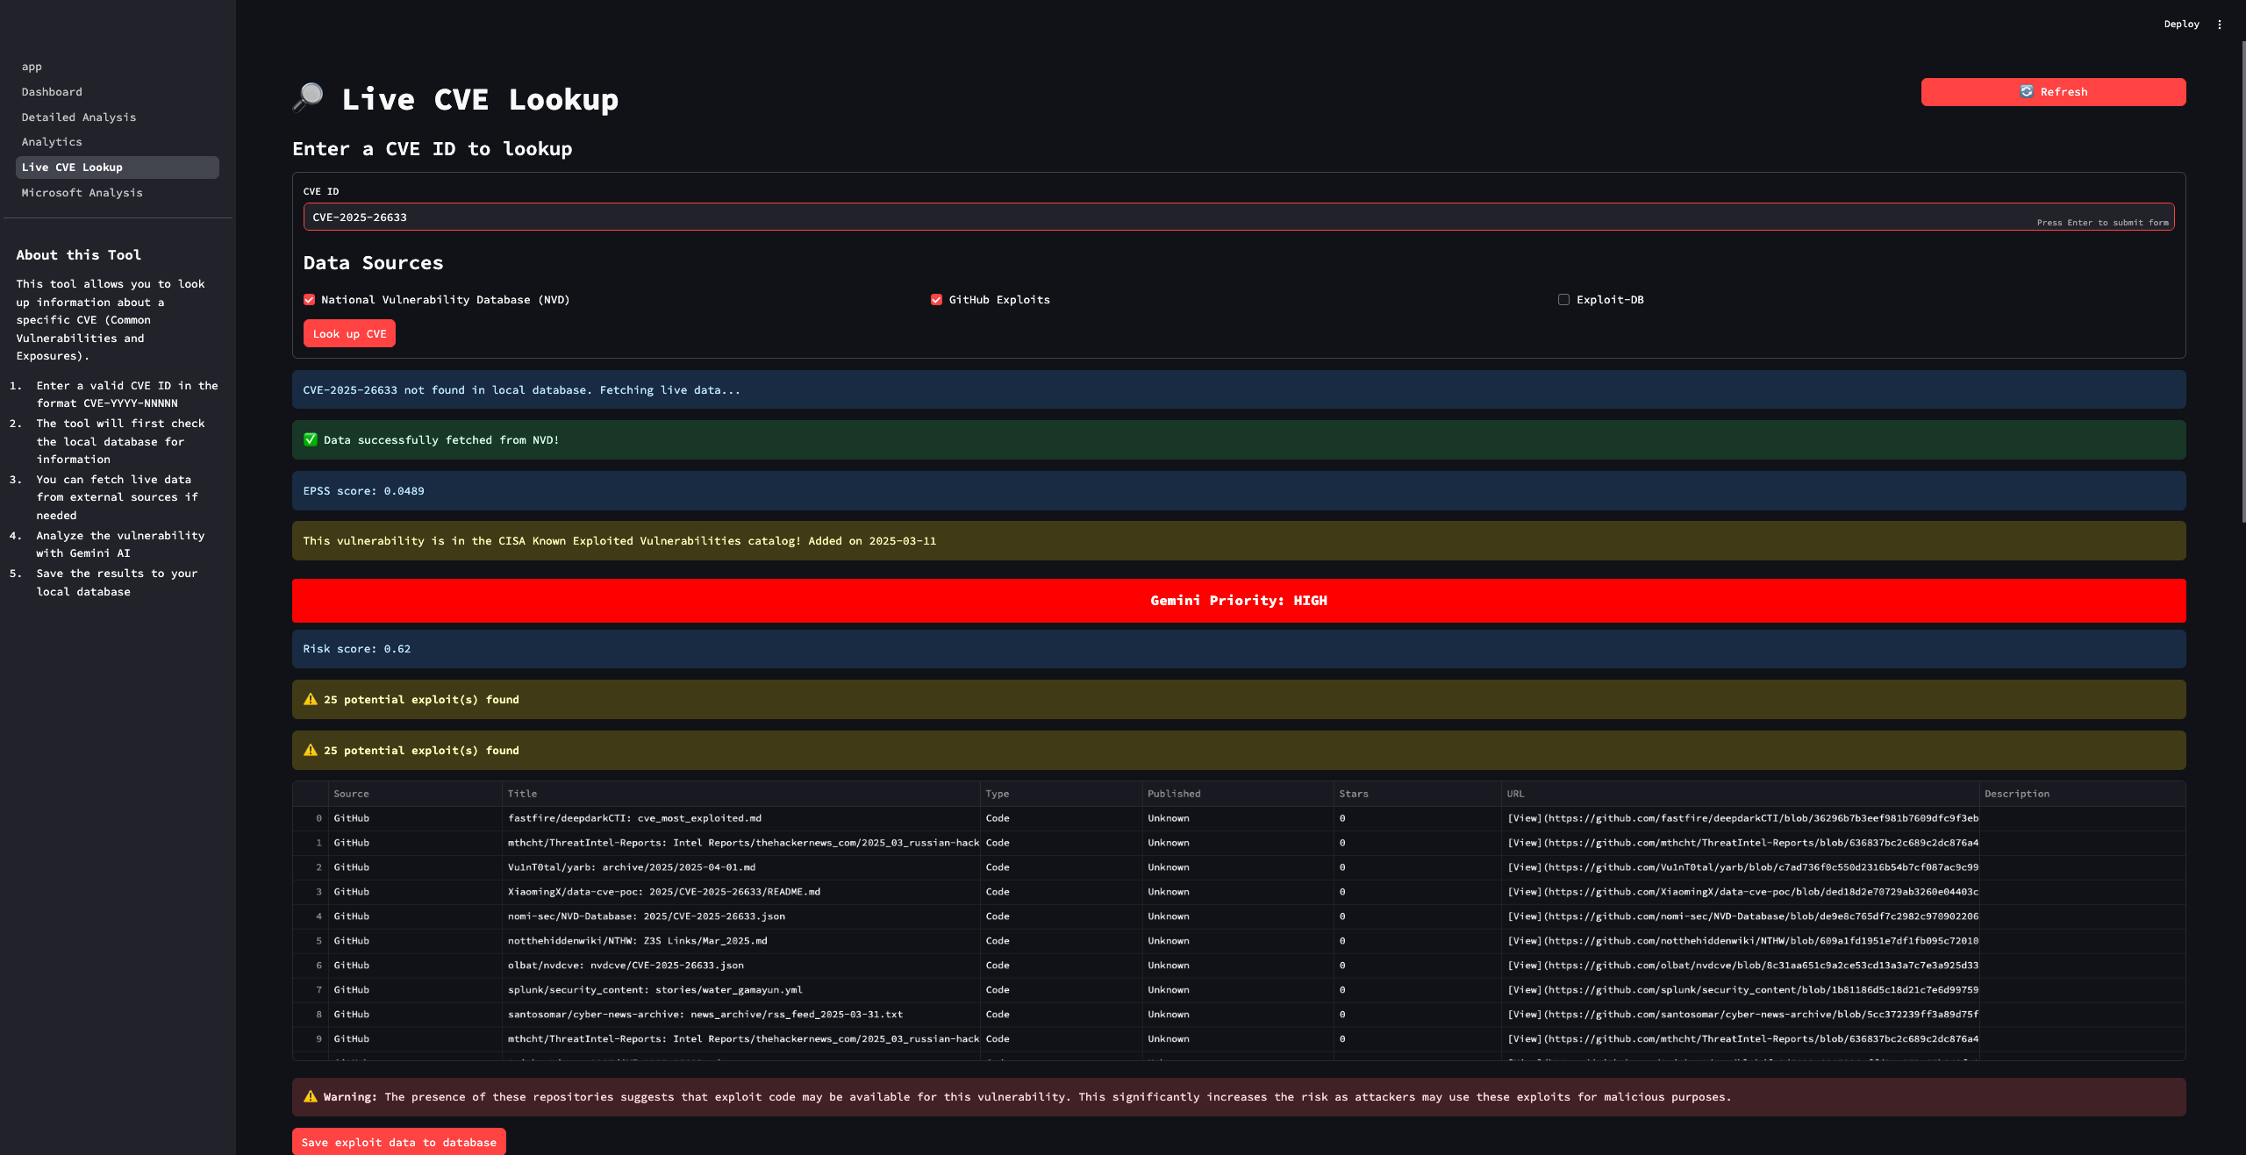Viewport: 2246px width, 1155px height.
Task: Open the View link for the splunk/security_content row
Action: tap(1524, 989)
